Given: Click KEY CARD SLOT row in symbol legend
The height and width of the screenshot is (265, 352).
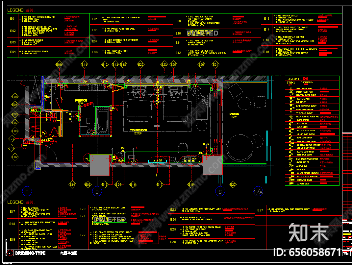Looking at the screenshot, I should 312,183.
